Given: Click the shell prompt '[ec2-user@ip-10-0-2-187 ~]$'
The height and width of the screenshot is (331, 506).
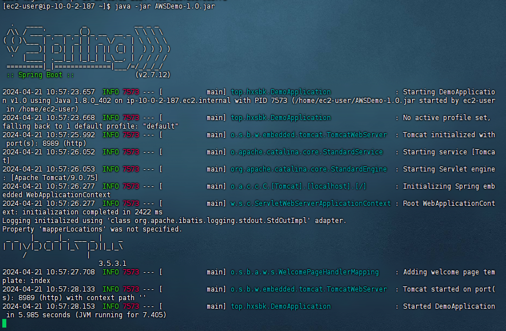Looking at the screenshot, I should [x=57, y=6].
